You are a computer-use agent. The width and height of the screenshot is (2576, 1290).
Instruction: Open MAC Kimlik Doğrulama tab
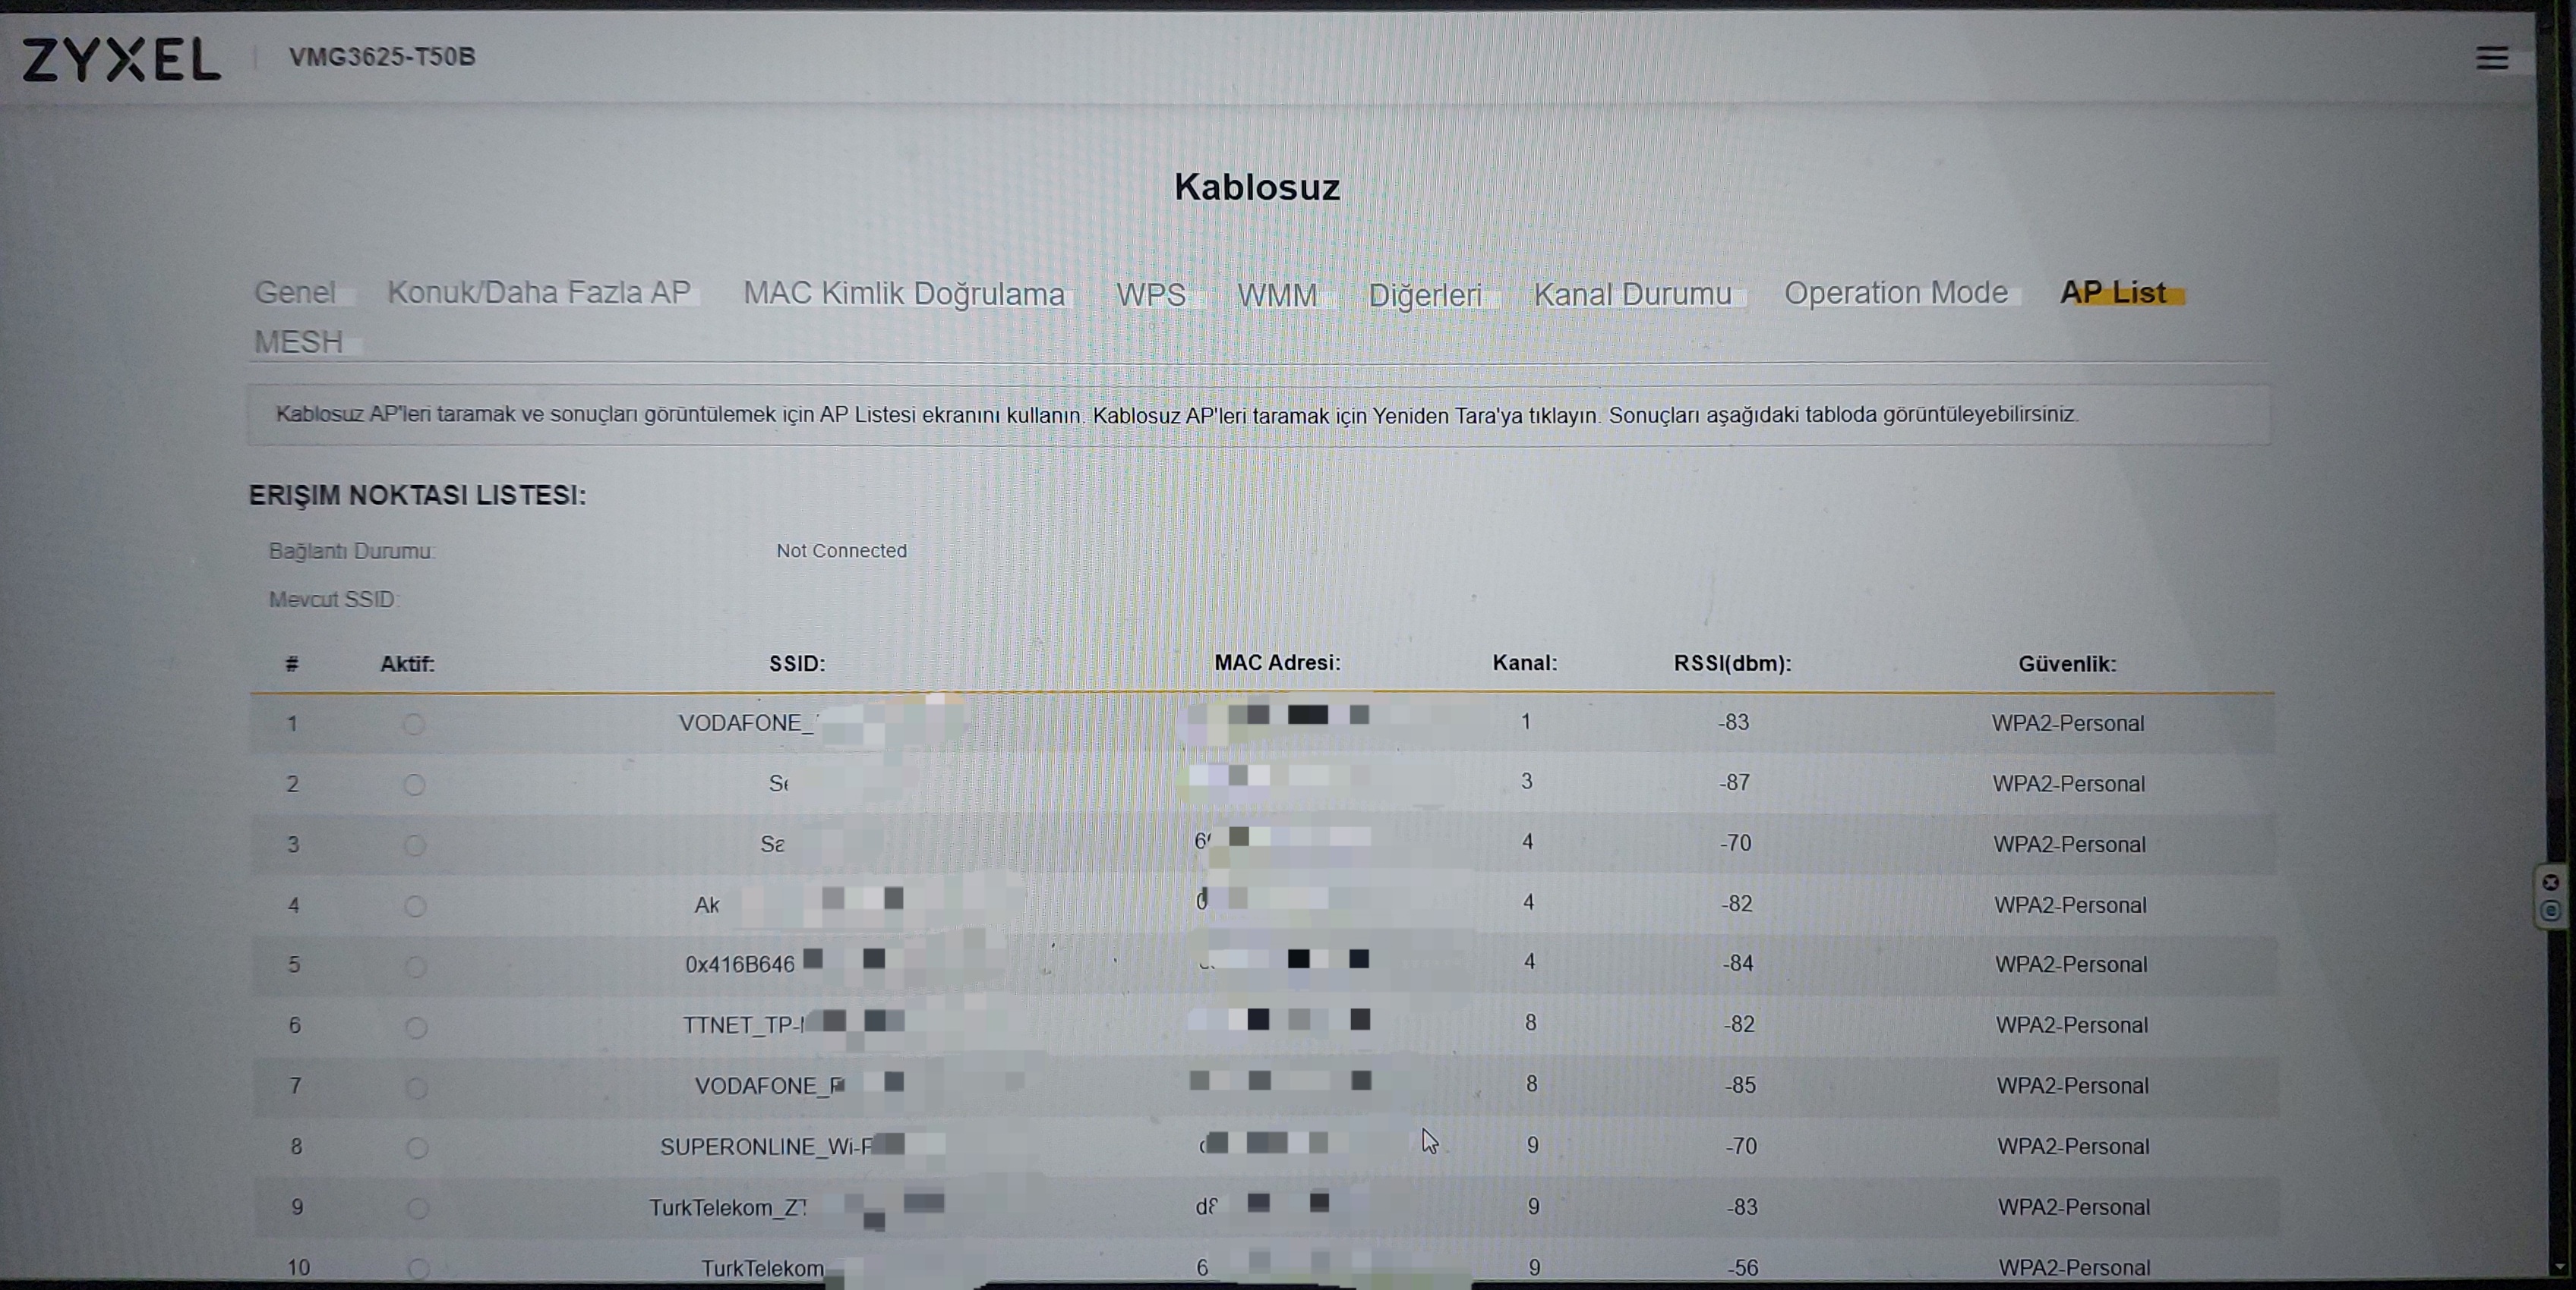904,294
